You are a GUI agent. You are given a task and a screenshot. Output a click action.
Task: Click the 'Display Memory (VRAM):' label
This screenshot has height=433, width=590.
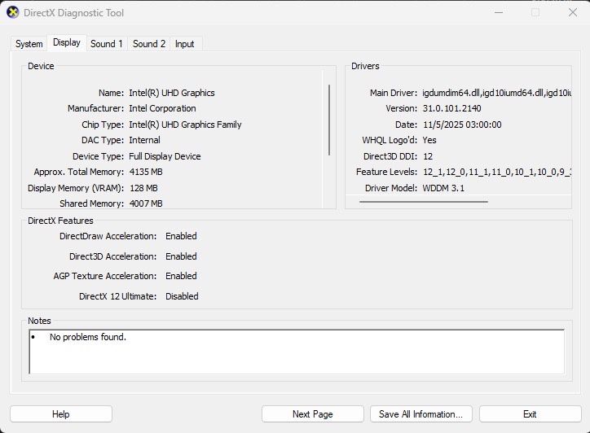coord(76,188)
